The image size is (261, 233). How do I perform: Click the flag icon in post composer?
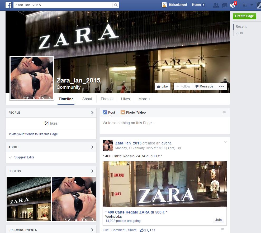click(224, 112)
